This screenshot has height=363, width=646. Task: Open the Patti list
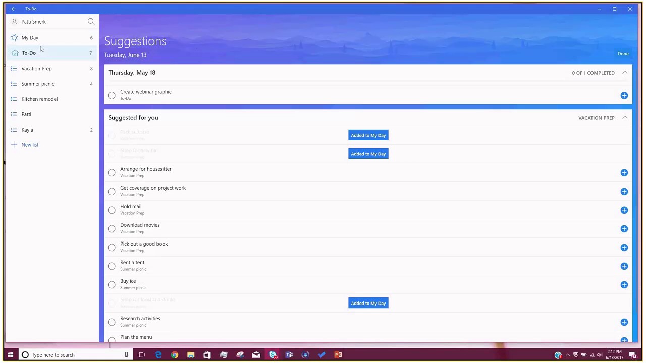point(52,114)
